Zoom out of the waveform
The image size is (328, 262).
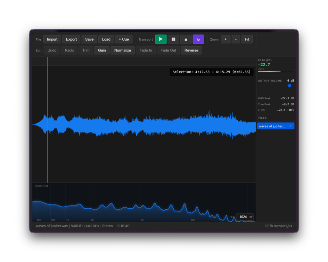pos(236,39)
